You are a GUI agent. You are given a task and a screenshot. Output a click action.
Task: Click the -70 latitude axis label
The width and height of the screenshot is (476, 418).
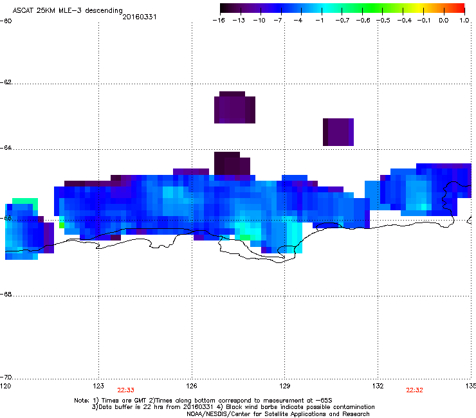pos(6,377)
